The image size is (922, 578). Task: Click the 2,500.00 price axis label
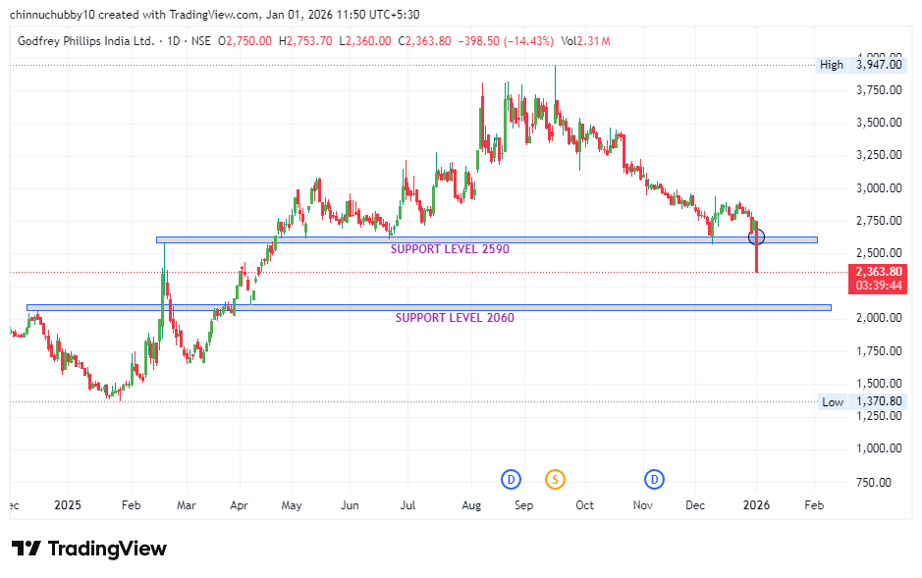coord(879,252)
